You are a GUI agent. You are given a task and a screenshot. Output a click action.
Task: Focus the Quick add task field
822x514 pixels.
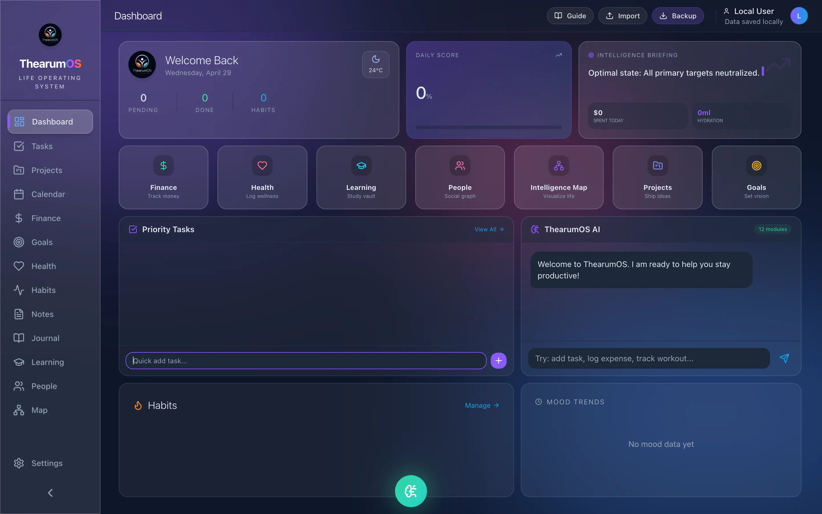click(x=306, y=361)
